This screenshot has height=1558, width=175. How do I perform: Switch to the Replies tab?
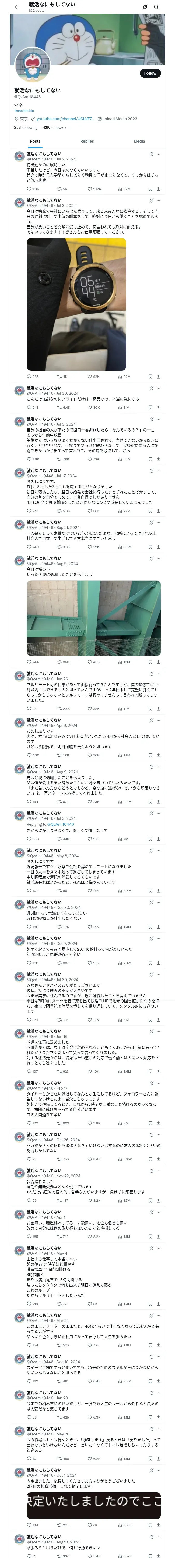[87, 141]
